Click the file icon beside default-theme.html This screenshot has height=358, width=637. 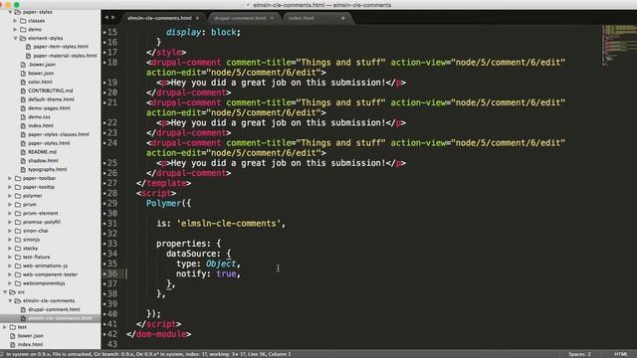[x=23, y=99]
